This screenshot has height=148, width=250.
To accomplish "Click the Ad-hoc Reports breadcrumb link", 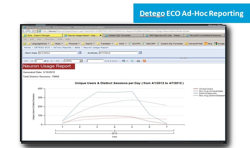I will pos(62,47).
